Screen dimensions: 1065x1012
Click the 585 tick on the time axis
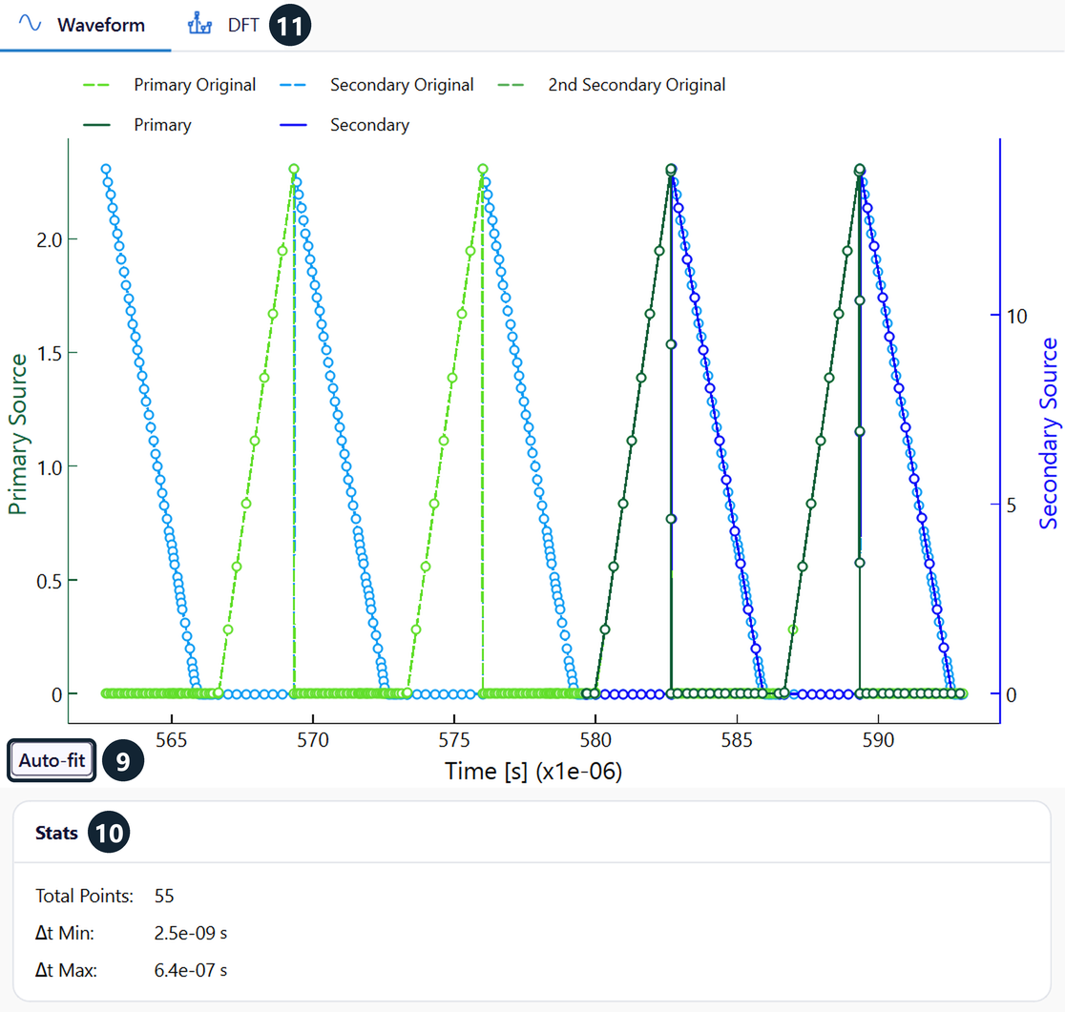737,740
